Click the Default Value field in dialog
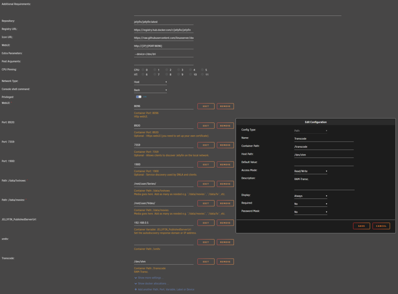This screenshot has height=294, width=398. click(x=324, y=163)
